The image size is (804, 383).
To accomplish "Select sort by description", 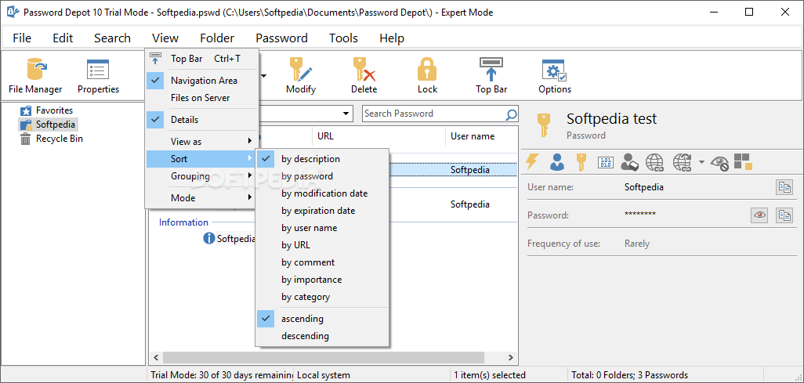I will 322,159.
